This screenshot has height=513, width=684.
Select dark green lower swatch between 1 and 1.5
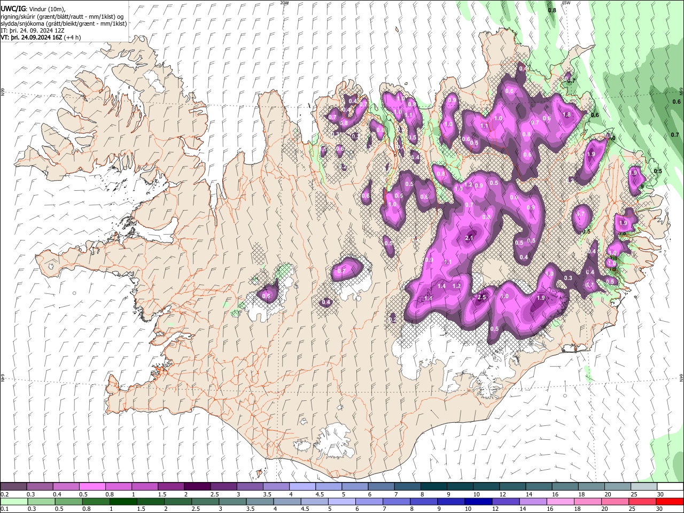click(x=123, y=502)
